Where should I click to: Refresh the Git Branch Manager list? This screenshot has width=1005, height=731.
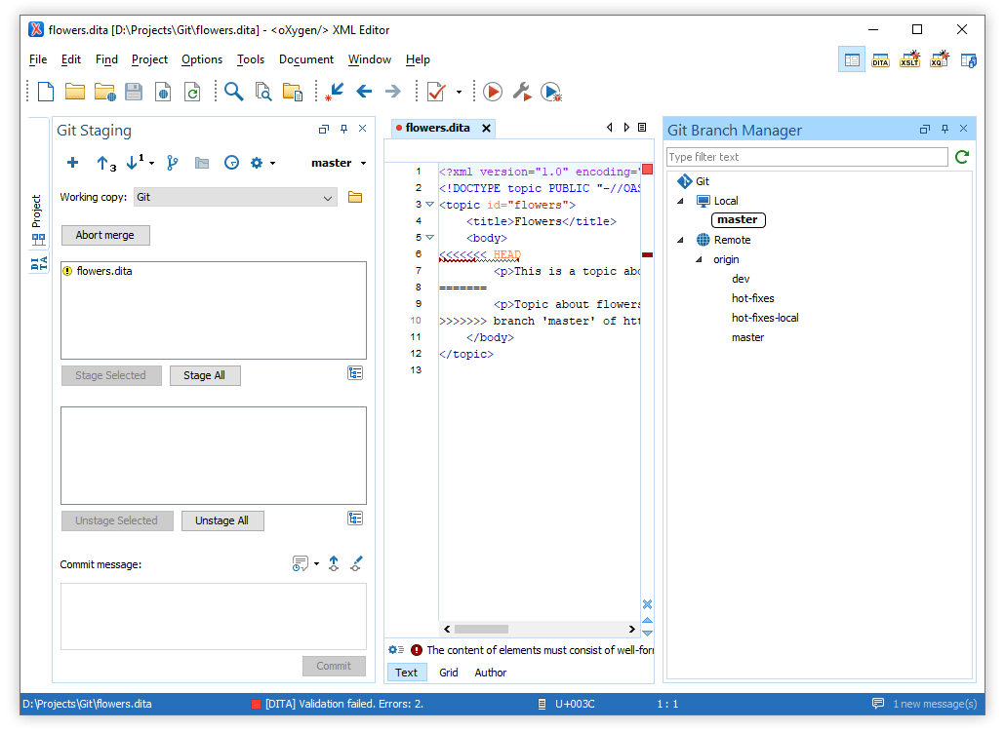pos(962,157)
